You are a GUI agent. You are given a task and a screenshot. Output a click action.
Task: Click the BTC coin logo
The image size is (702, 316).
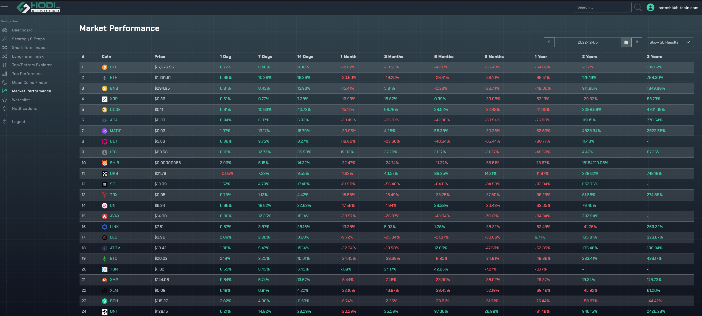click(x=104, y=67)
